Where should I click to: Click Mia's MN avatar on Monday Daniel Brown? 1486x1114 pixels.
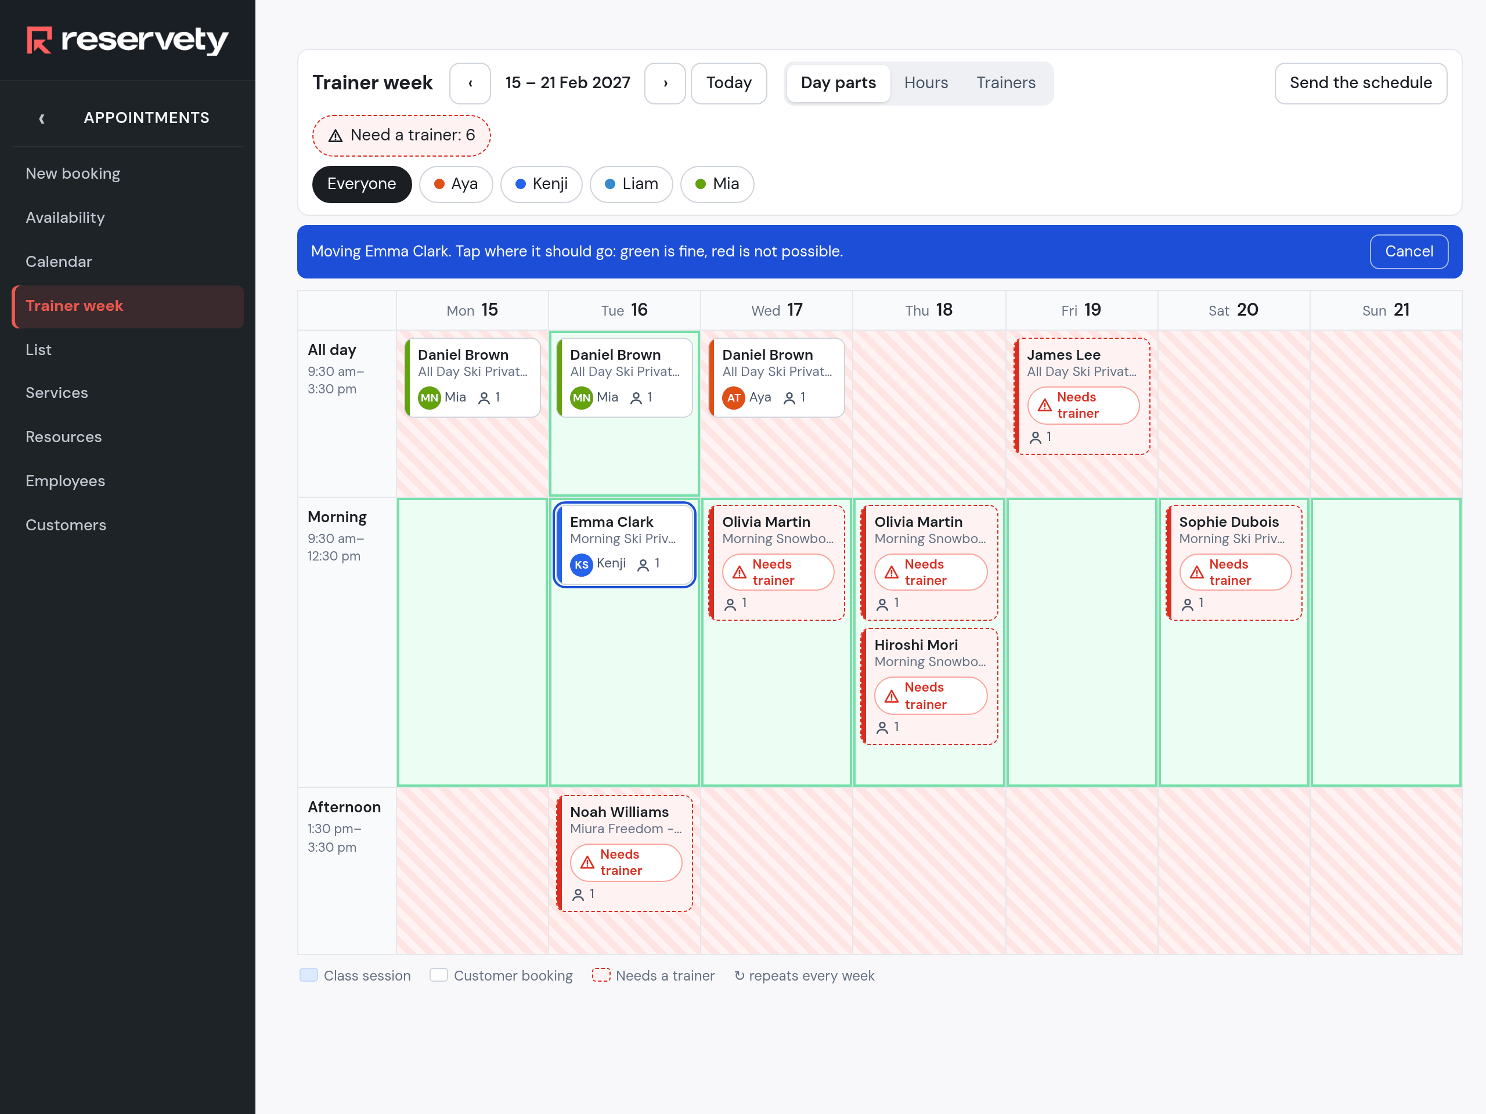[430, 397]
